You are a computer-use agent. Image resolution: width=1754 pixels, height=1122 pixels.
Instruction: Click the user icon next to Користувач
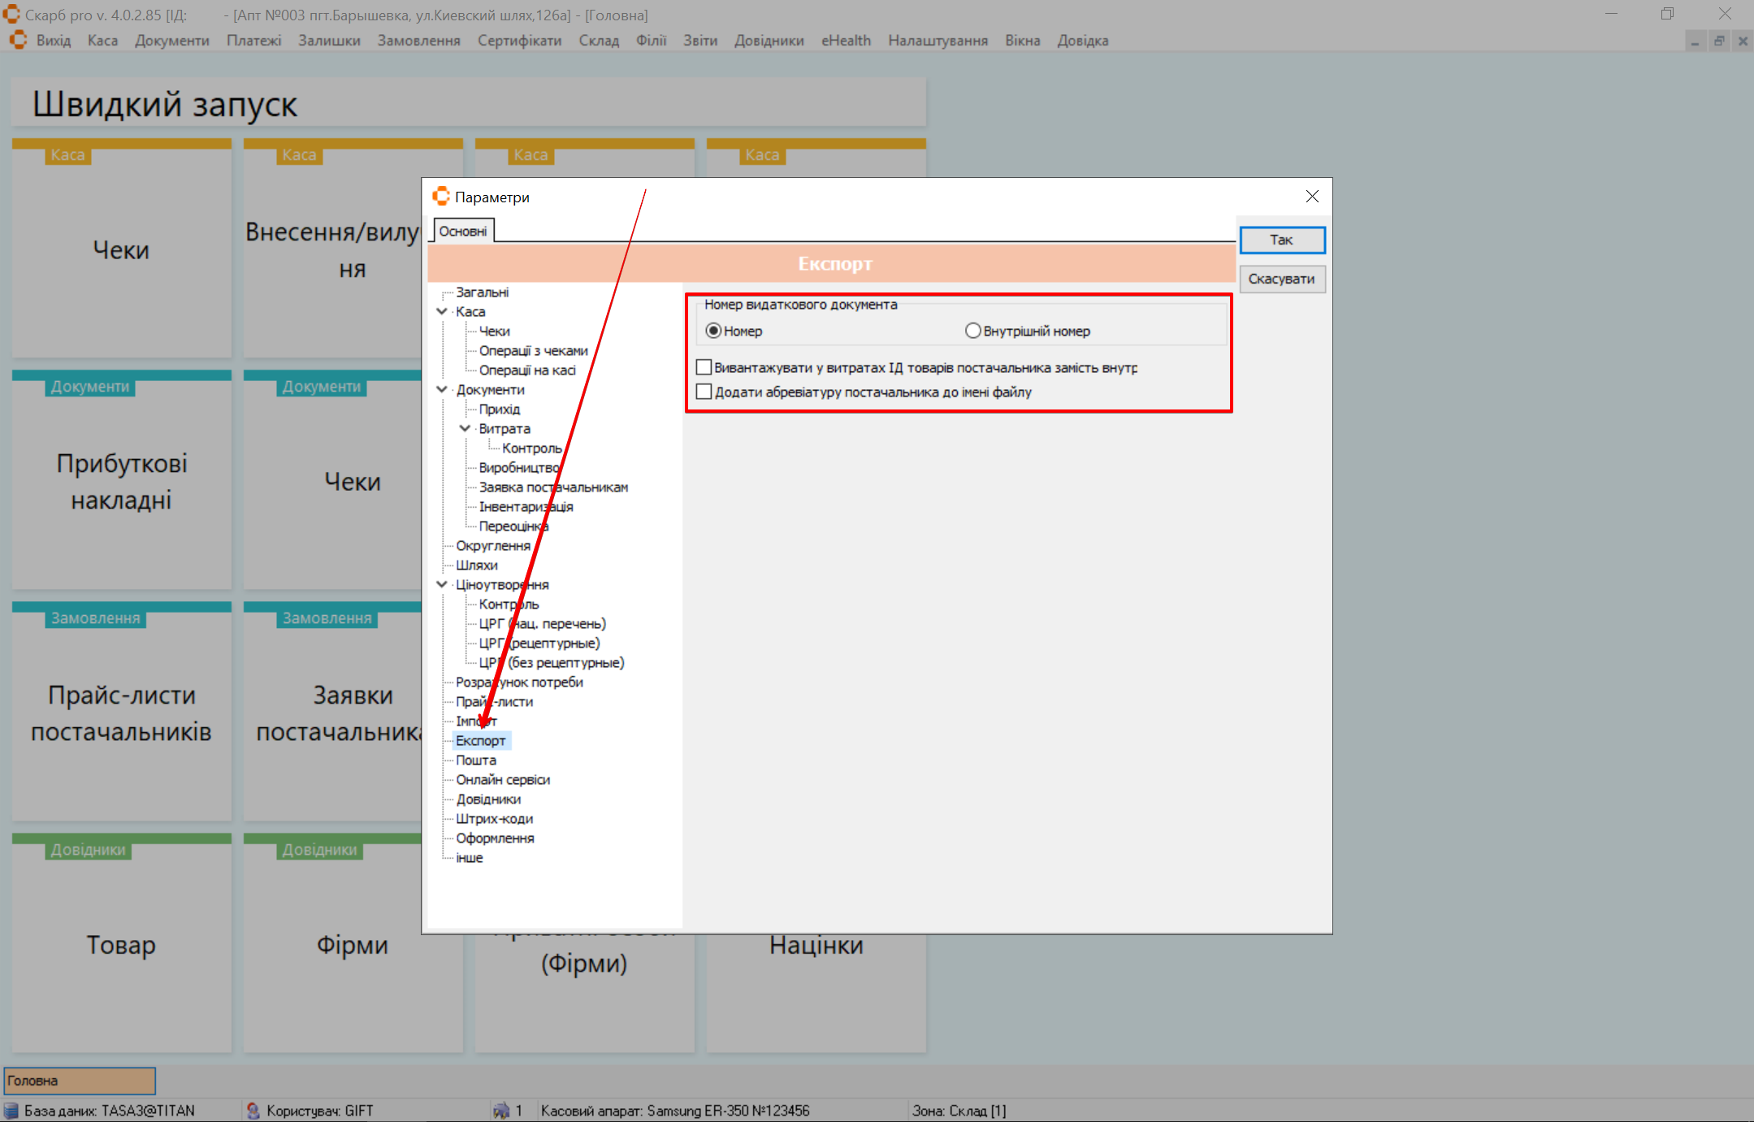[x=253, y=1111]
